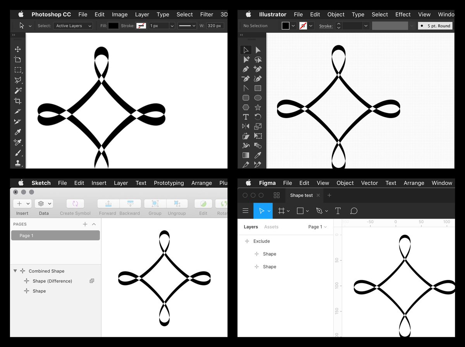Select the Type tool in Illustrator
The image size is (465, 347).
click(246, 117)
